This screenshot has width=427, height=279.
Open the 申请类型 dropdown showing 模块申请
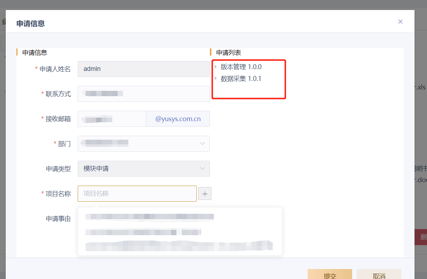144,169
